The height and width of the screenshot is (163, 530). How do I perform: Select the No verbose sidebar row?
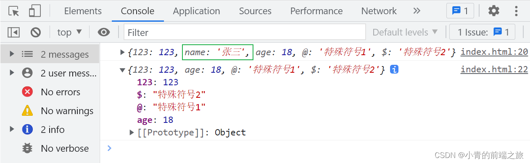click(50, 148)
